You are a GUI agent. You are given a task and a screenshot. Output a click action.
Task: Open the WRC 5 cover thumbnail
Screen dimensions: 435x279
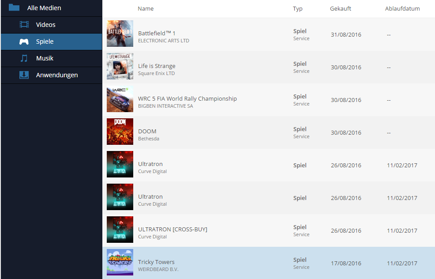point(120,99)
